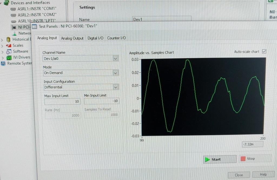Switch to the Analog Input tab
Viewport: 277px width, 180px height.
[47, 38]
